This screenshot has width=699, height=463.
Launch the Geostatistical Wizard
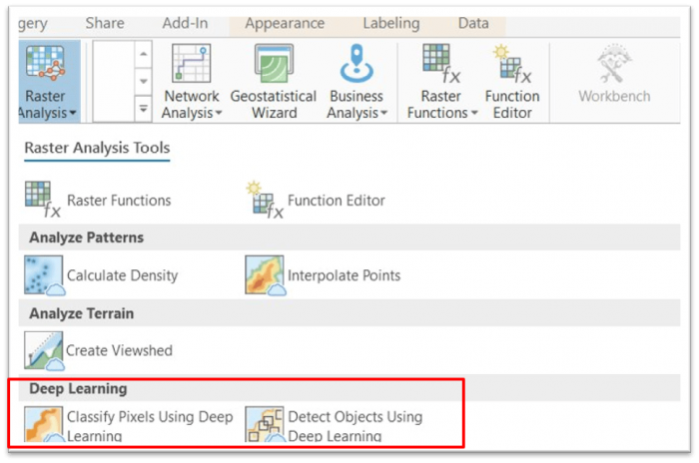pos(274,66)
